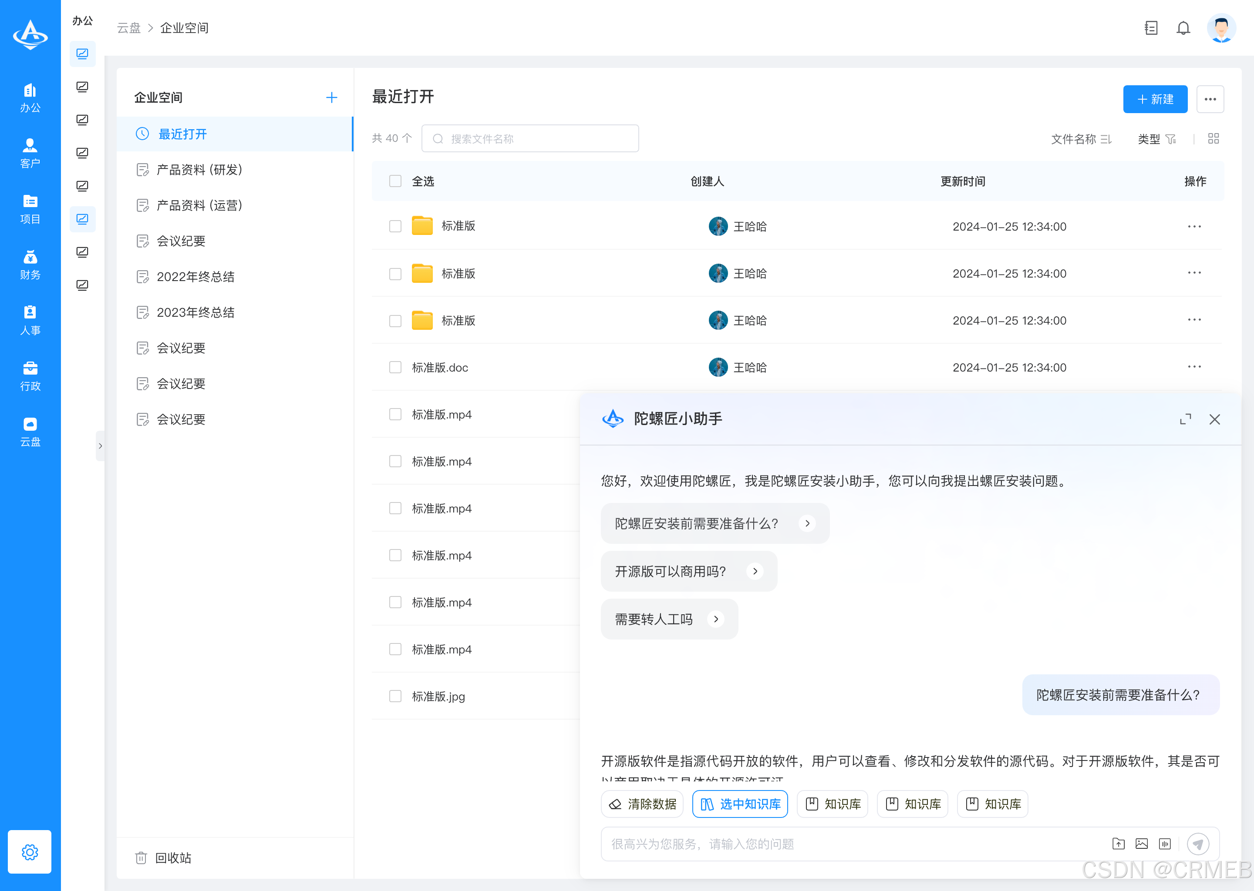1254x891 pixels.
Task: Send the chat message via the paper plane icon
Action: 1199,844
